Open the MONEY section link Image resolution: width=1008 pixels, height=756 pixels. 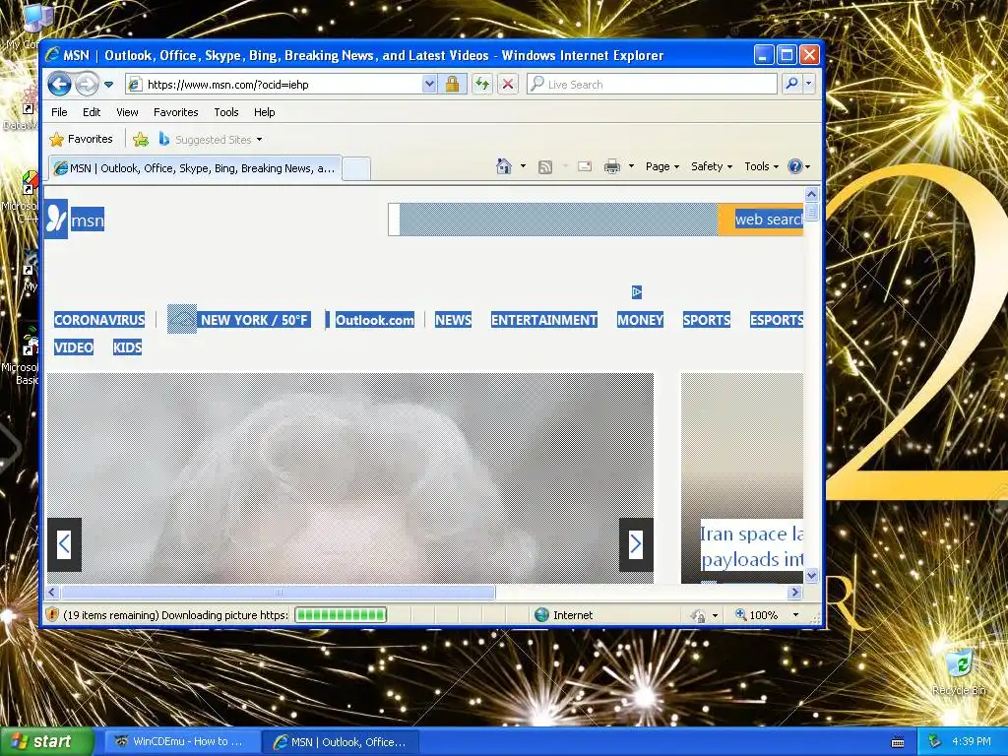[640, 320]
